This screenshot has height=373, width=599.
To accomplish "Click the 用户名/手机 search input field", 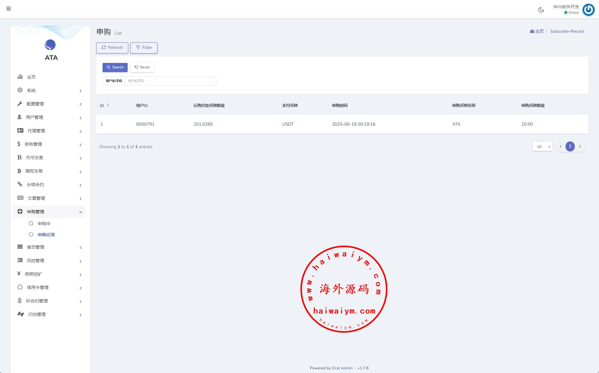I will [x=170, y=81].
